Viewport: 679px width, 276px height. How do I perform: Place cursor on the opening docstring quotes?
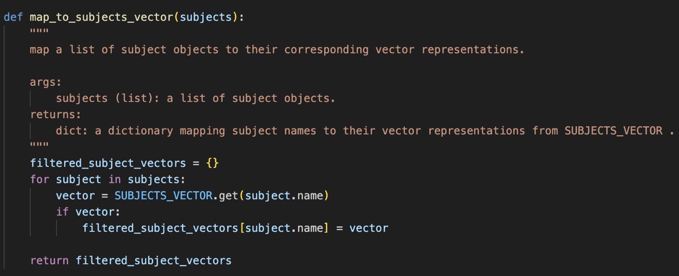tap(39, 33)
